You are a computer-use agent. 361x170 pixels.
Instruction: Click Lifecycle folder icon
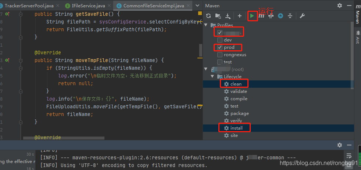(x=219, y=77)
